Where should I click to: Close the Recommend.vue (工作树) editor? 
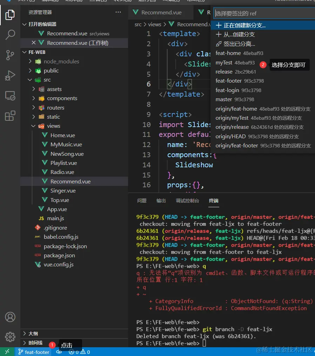pyautogui.click(x=34, y=43)
